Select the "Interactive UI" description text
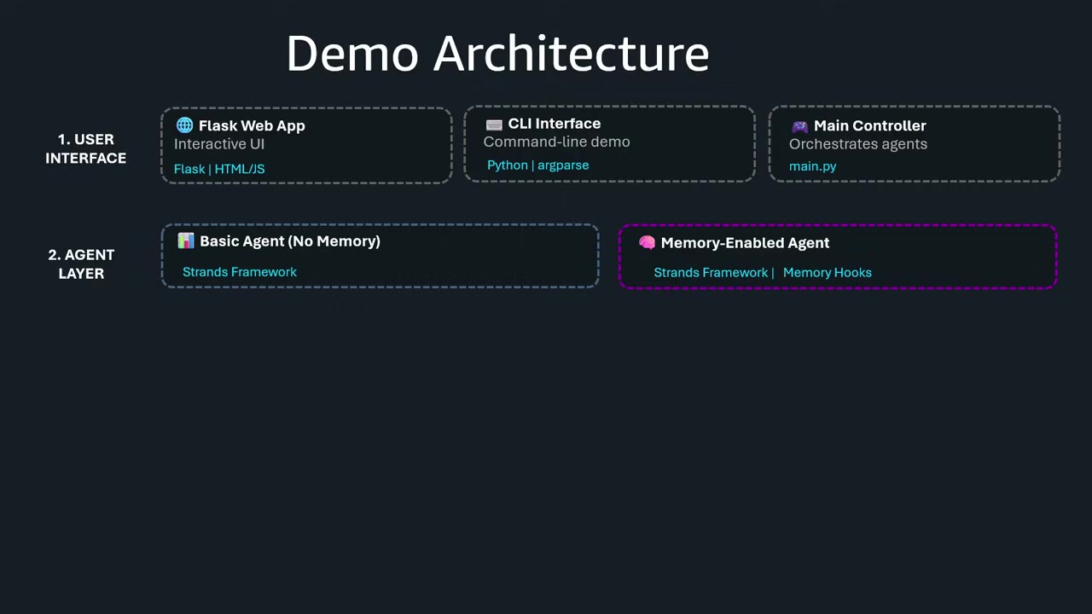The height and width of the screenshot is (614, 1092). 219,144
